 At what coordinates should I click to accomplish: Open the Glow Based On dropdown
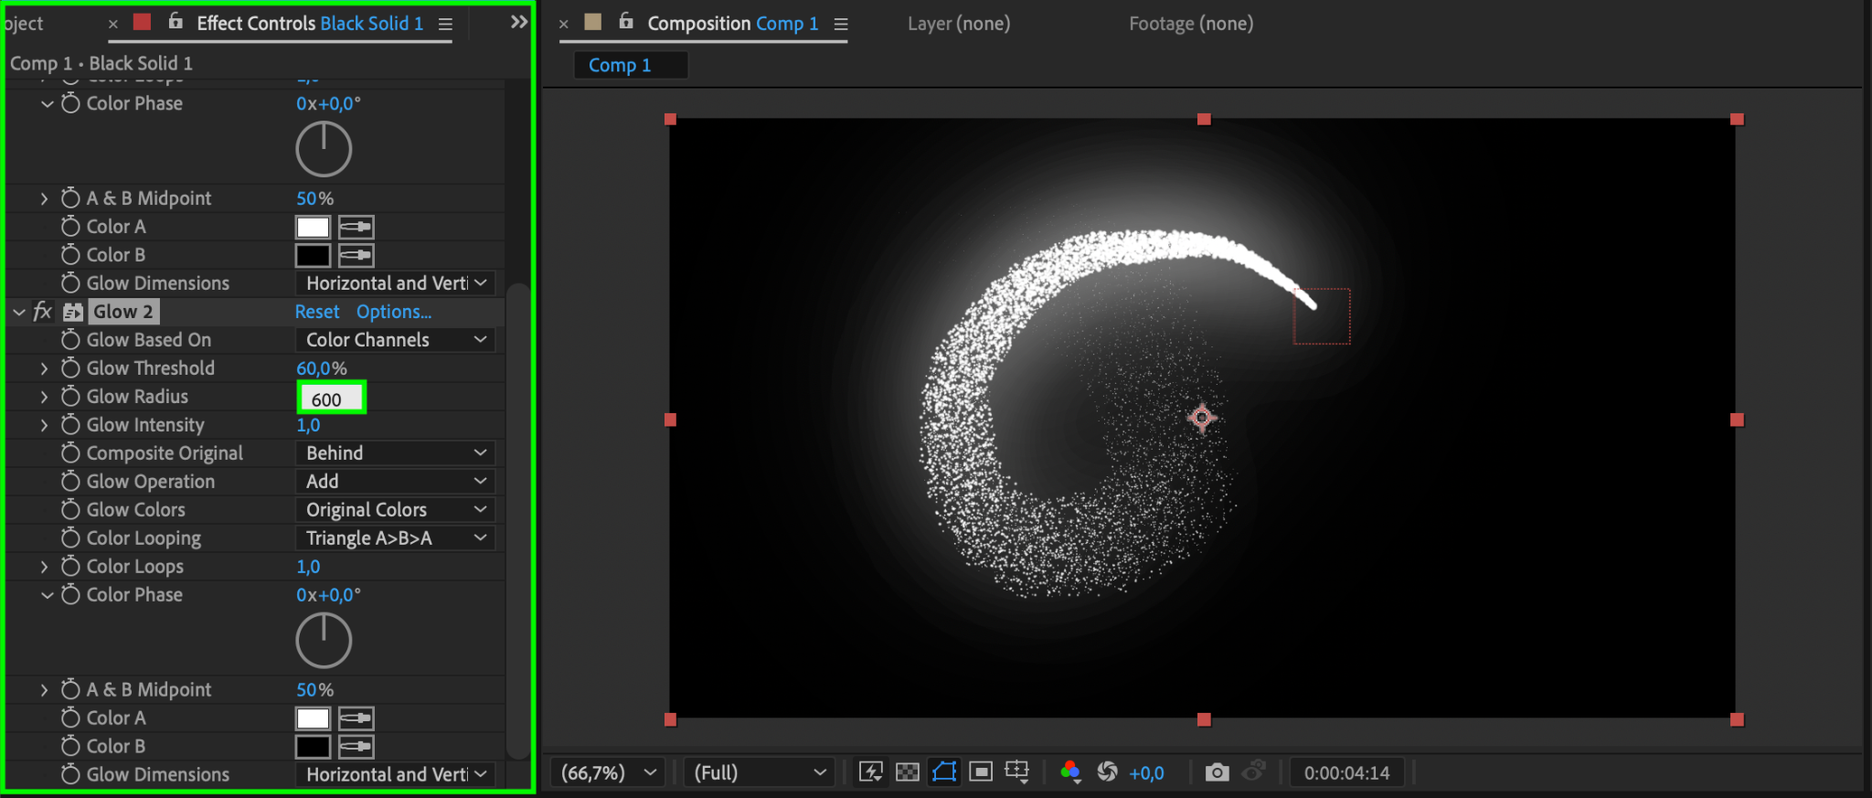coord(395,340)
